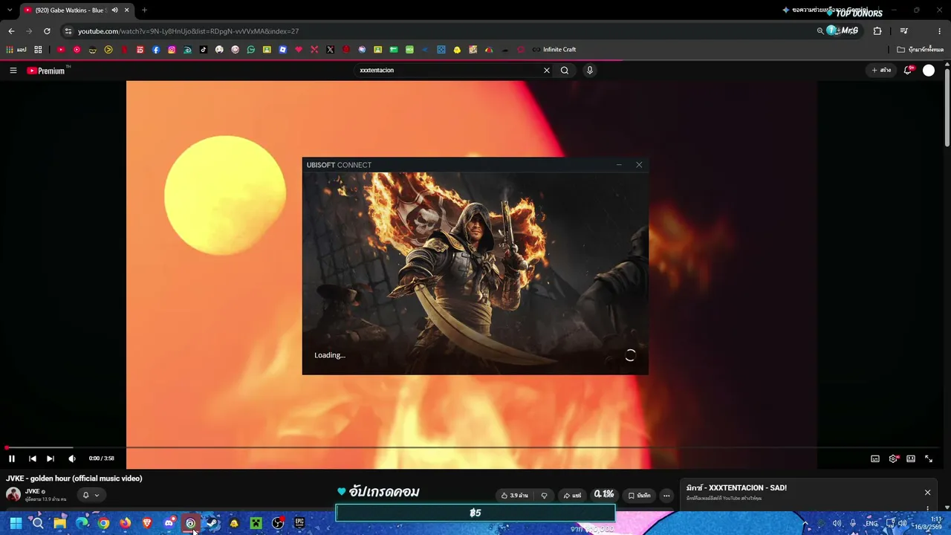Reload the current page

pyautogui.click(x=47, y=31)
